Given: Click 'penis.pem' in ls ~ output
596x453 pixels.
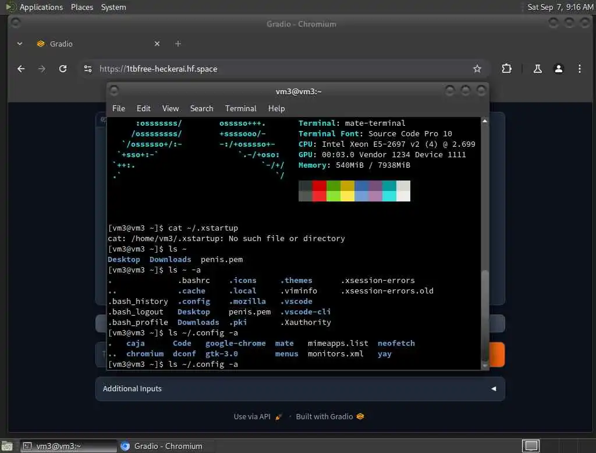Looking at the screenshot, I should click(x=222, y=260).
